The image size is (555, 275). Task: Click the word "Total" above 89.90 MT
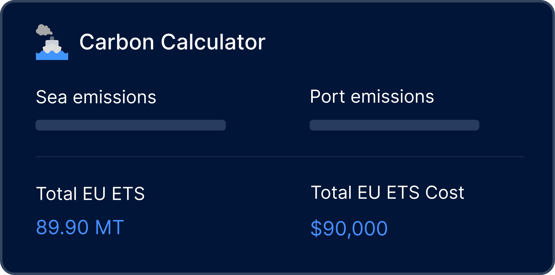pos(57,194)
